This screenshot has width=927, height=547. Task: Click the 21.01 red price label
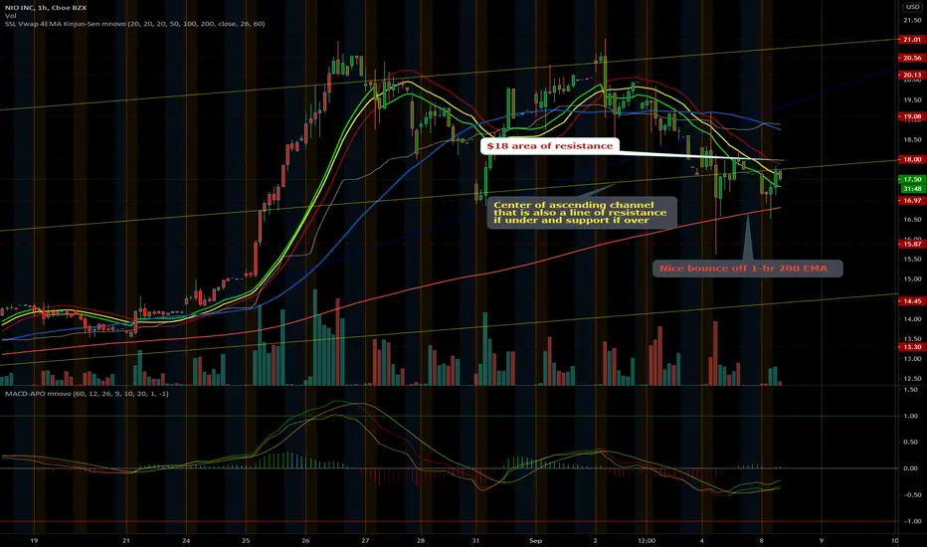tap(910, 40)
